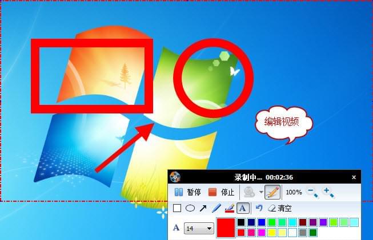Viewport: 373px width, 240px height.
Task: Select the rectangle drawing tool
Action: coord(177,208)
